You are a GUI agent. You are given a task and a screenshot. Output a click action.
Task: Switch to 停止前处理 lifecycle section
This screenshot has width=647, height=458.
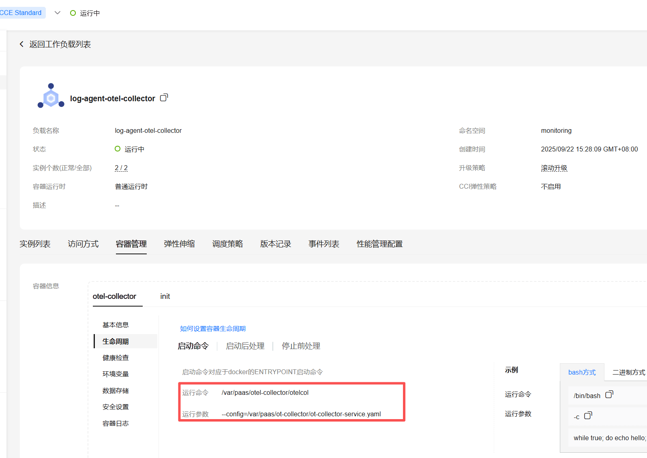[301, 346]
